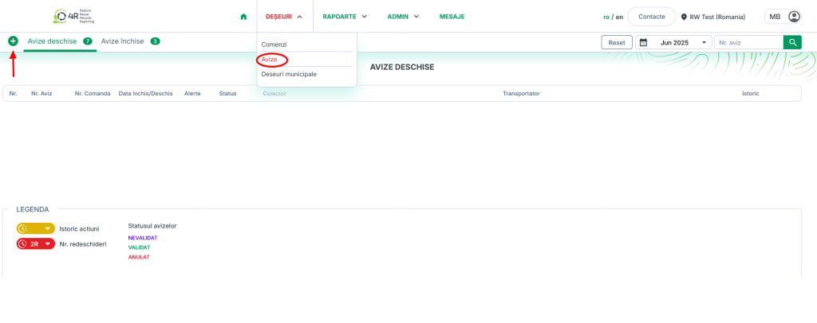
Task: Click the green search magnifier button
Action: pos(792,43)
